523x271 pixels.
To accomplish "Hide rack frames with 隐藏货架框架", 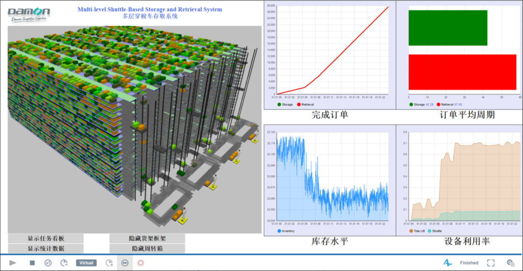I will 147,239.
